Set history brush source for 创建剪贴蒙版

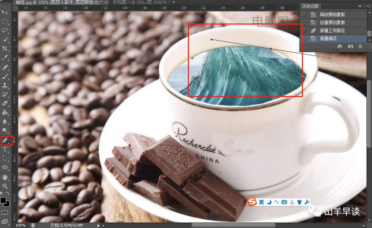[304, 23]
